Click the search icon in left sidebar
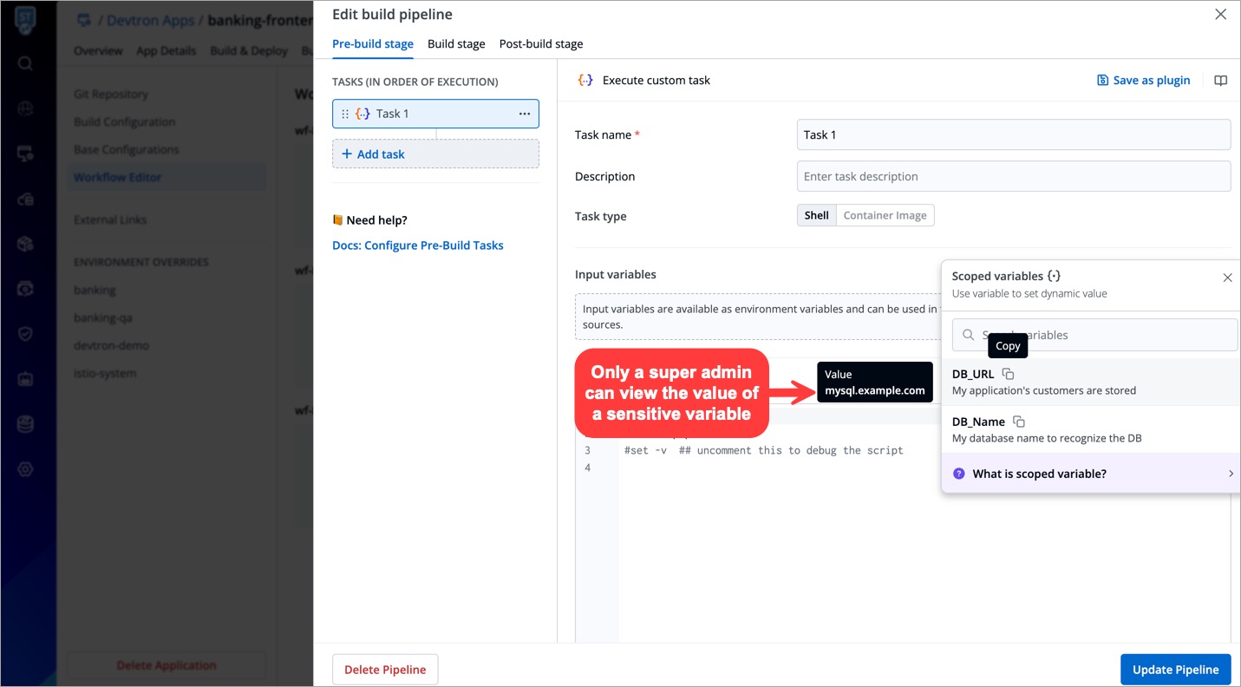Image resolution: width=1241 pixels, height=687 pixels. [x=25, y=63]
